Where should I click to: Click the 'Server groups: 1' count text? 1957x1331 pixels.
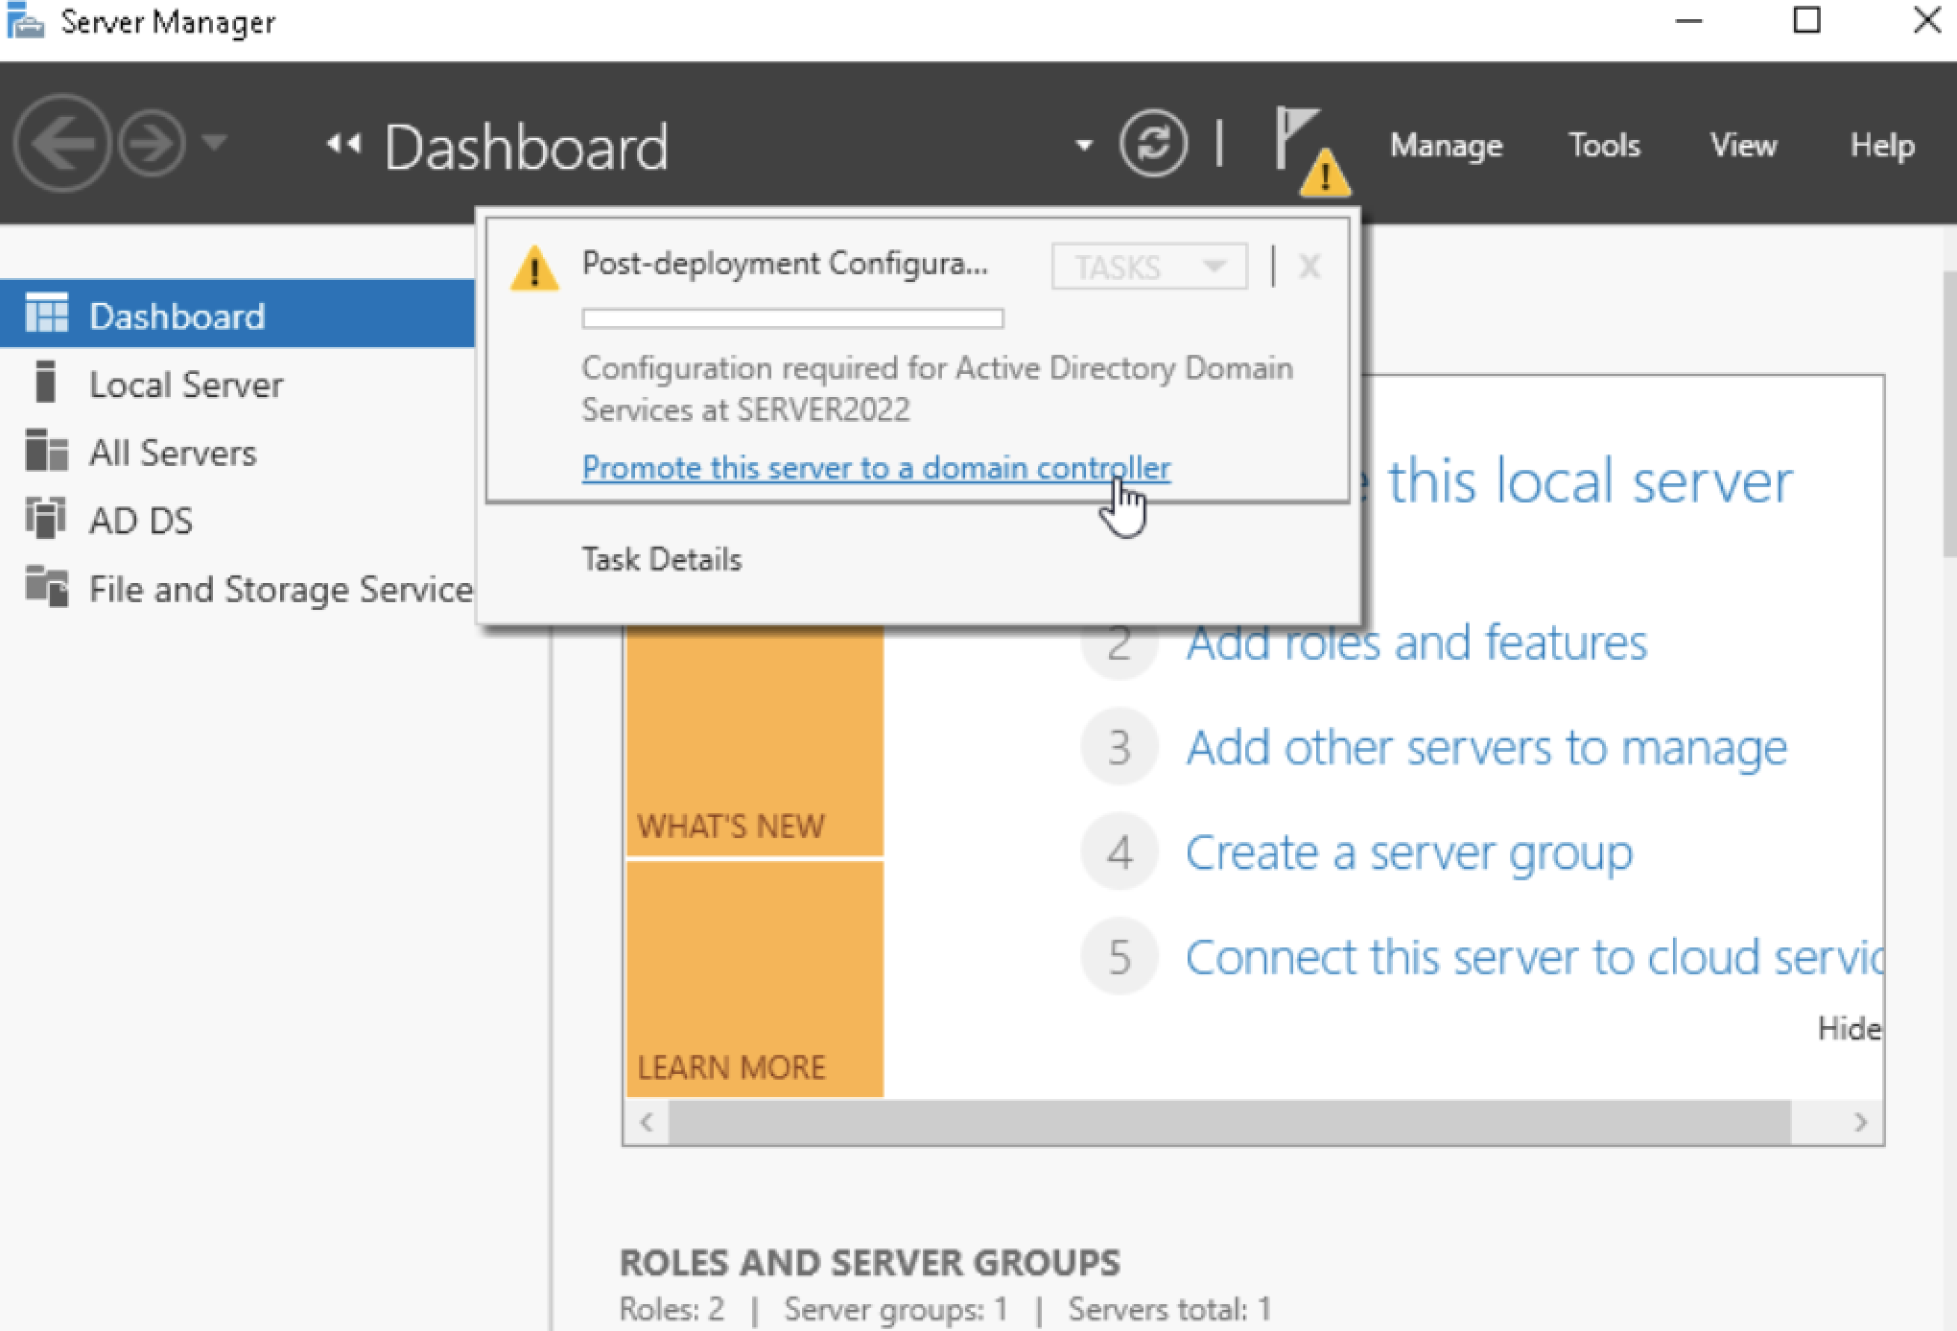pyautogui.click(x=896, y=1309)
